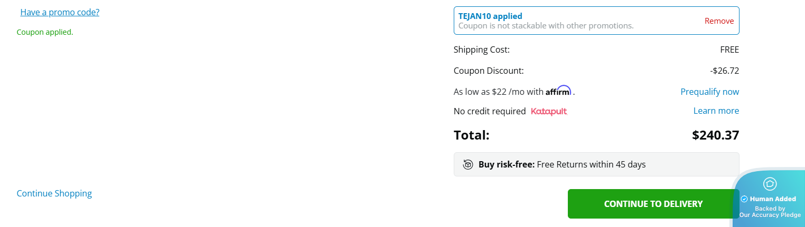This screenshot has height=227, width=805.
Task: Click "As low as $22 /mo with" text
Action: [498, 92]
